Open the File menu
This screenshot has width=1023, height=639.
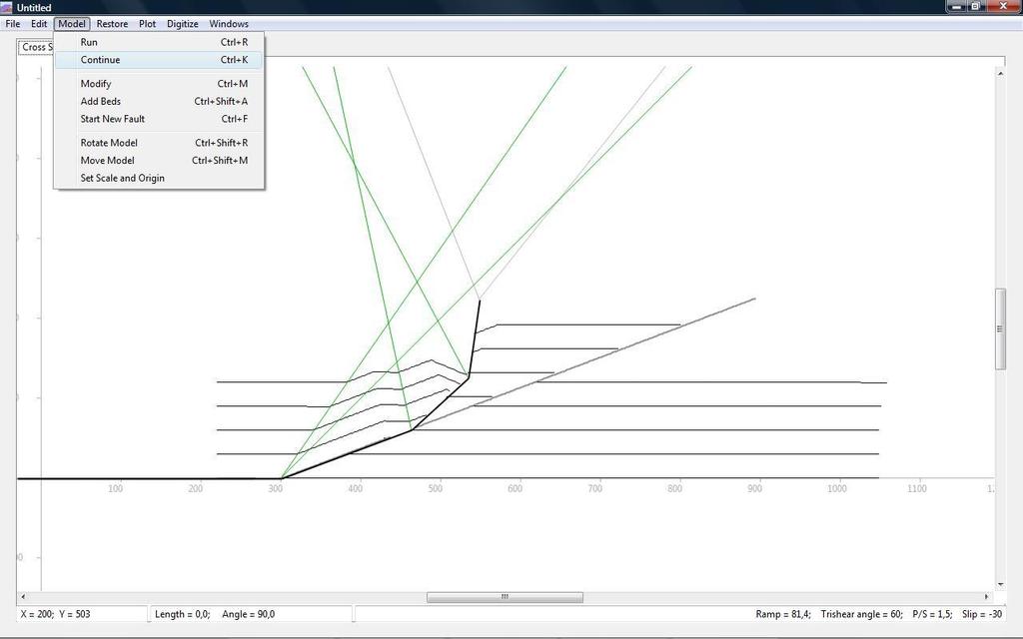click(12, 24)
